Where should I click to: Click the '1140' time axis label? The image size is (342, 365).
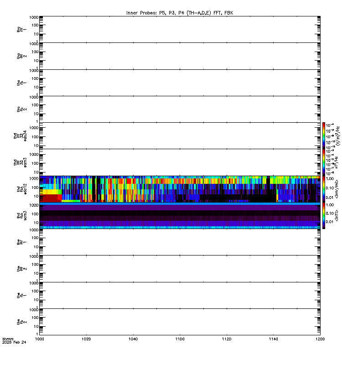273,339
